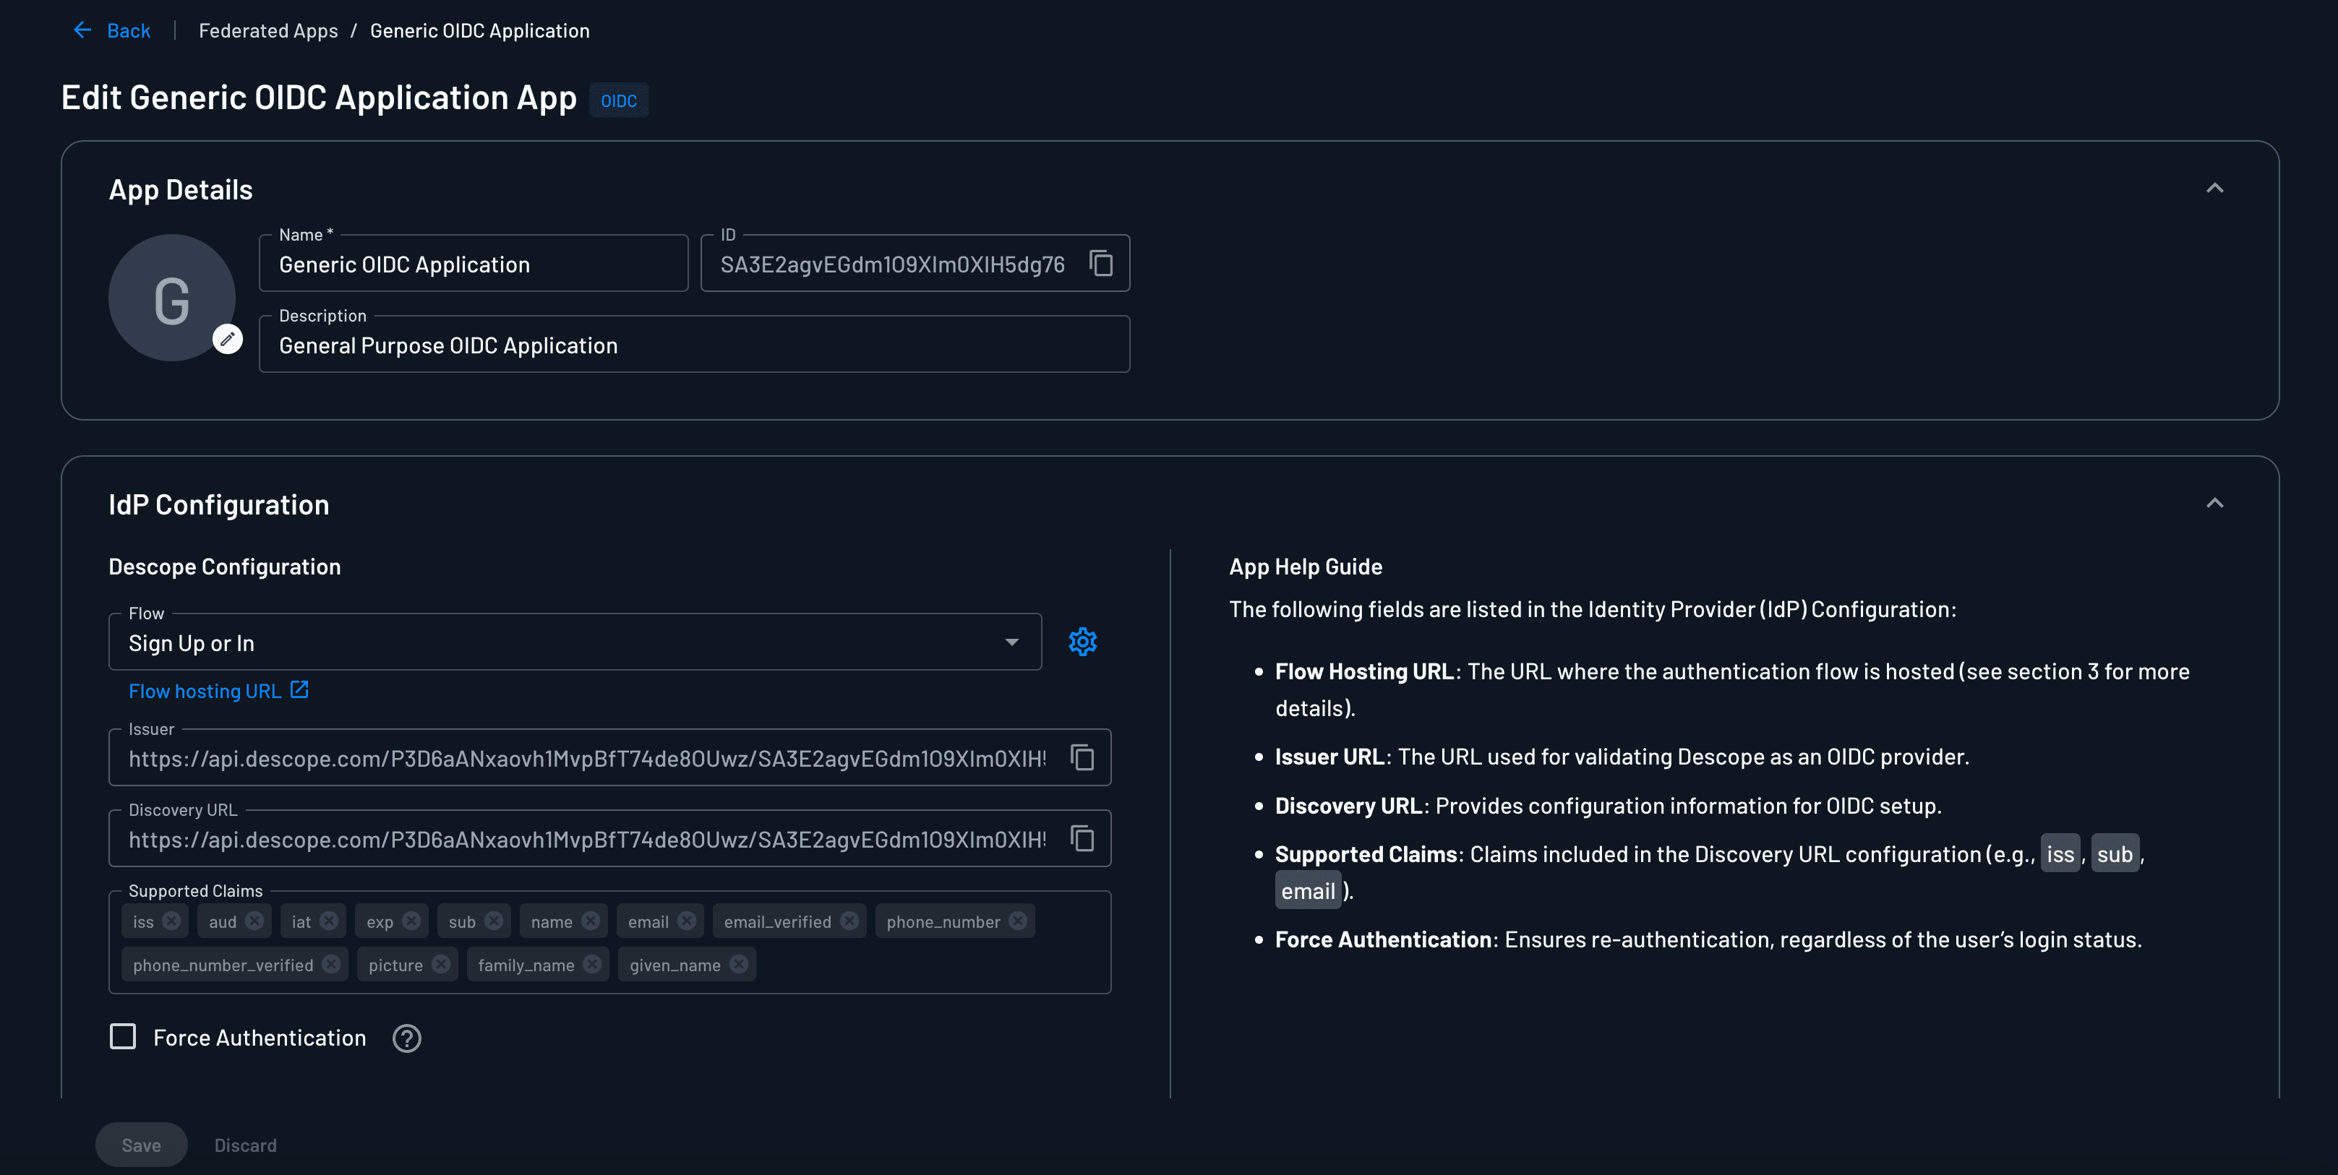Open Force Authentication help tooltip icon

click(x=406, y=1038)
